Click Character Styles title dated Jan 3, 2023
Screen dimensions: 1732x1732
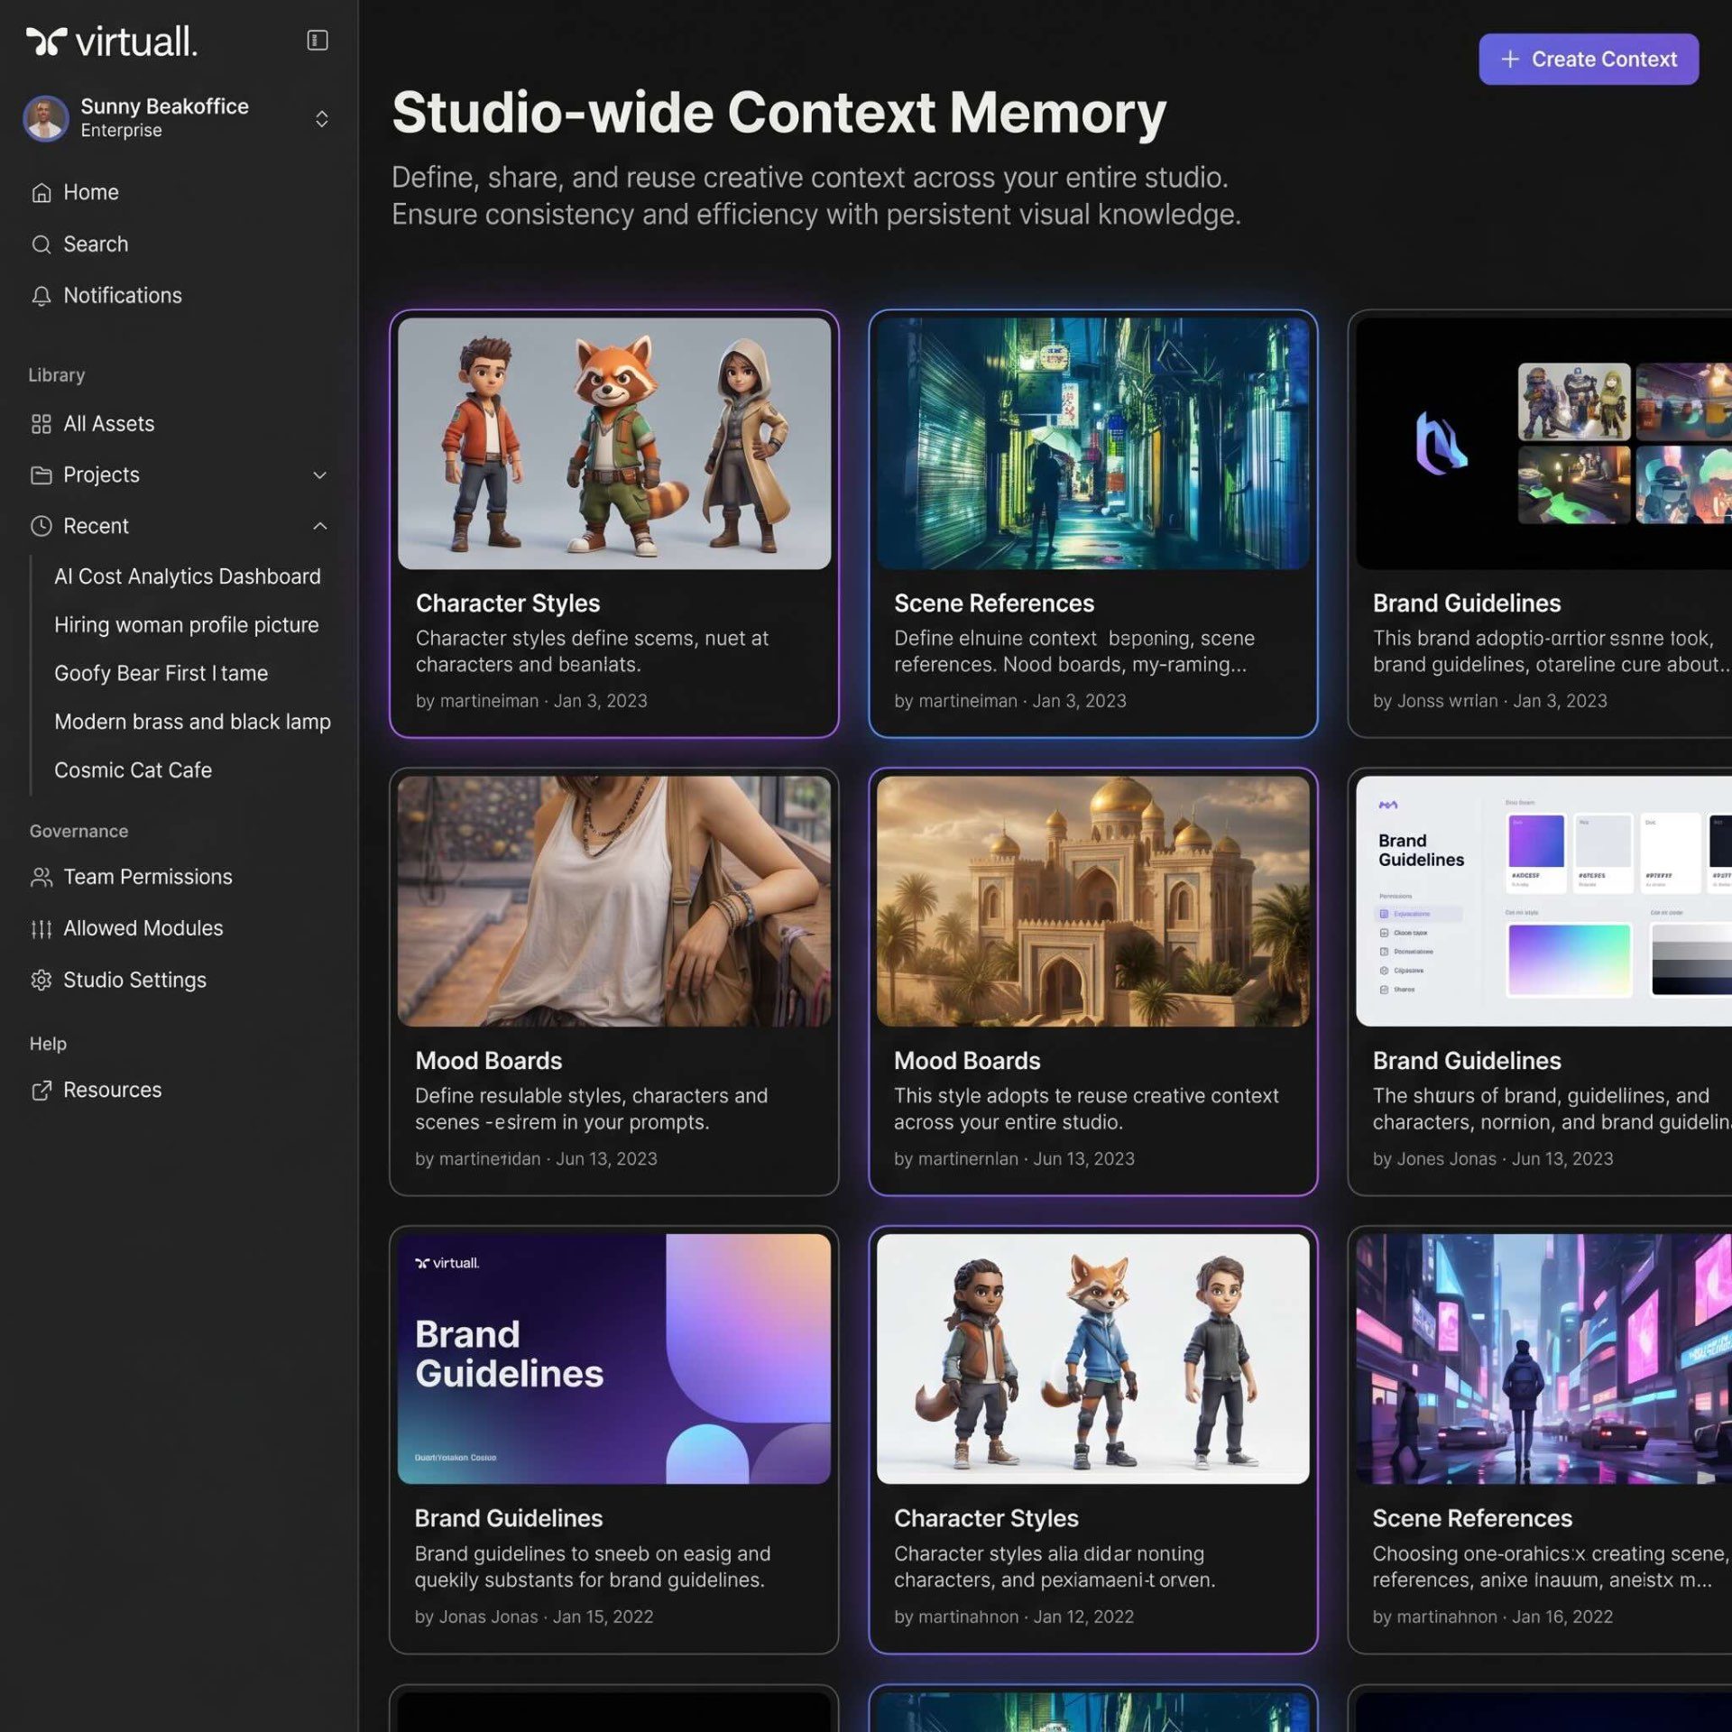[x=508, y=603]
